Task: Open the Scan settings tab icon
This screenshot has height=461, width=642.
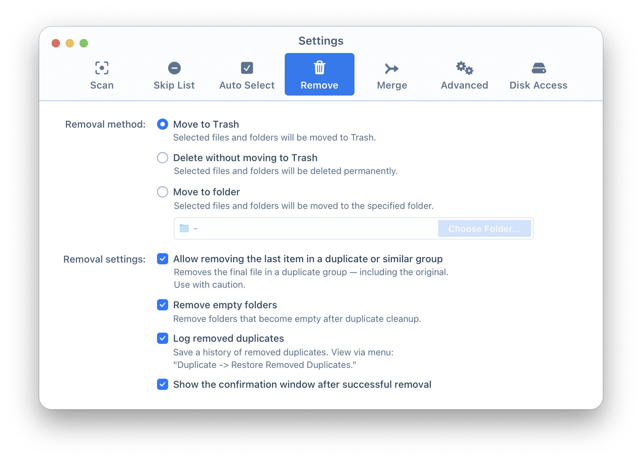Action: coord(102,68)
